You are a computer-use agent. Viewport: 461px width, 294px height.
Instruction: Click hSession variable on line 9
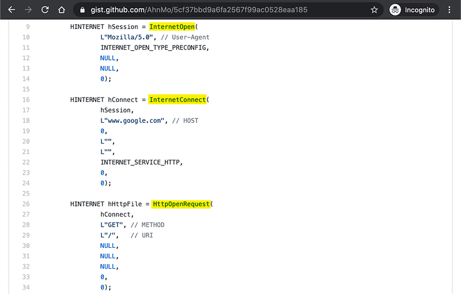click(123, 27)
